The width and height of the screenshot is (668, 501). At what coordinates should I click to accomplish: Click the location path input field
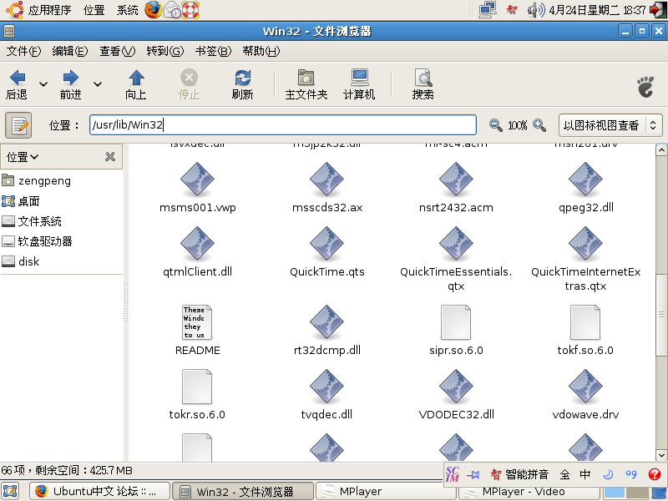tap(283, 124)
